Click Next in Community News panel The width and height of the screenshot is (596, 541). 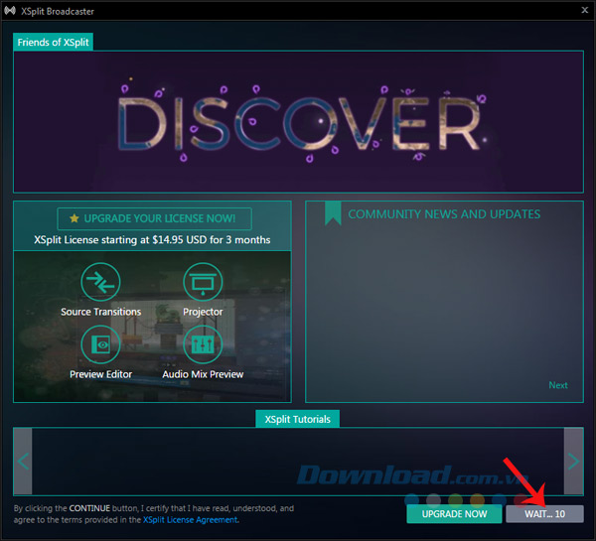[558, 385]
